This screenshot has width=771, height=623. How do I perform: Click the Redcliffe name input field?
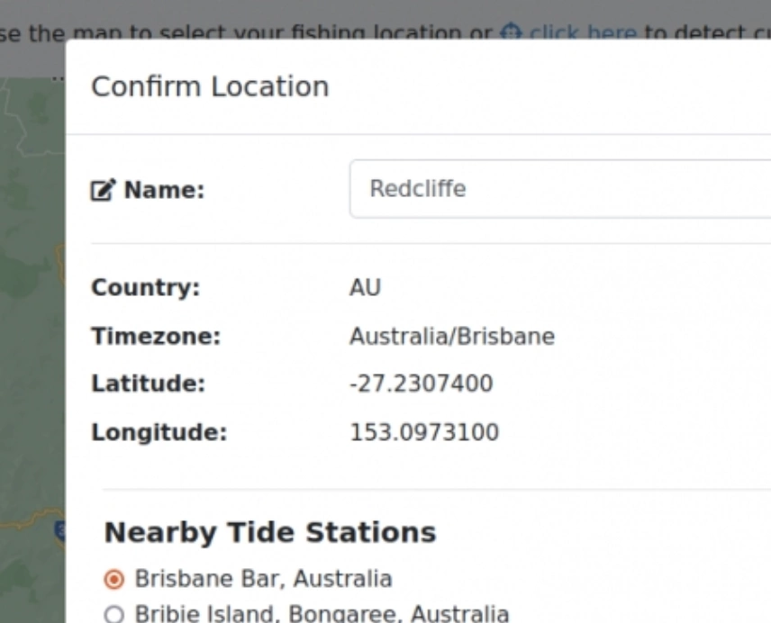click(x=558, y=189)
